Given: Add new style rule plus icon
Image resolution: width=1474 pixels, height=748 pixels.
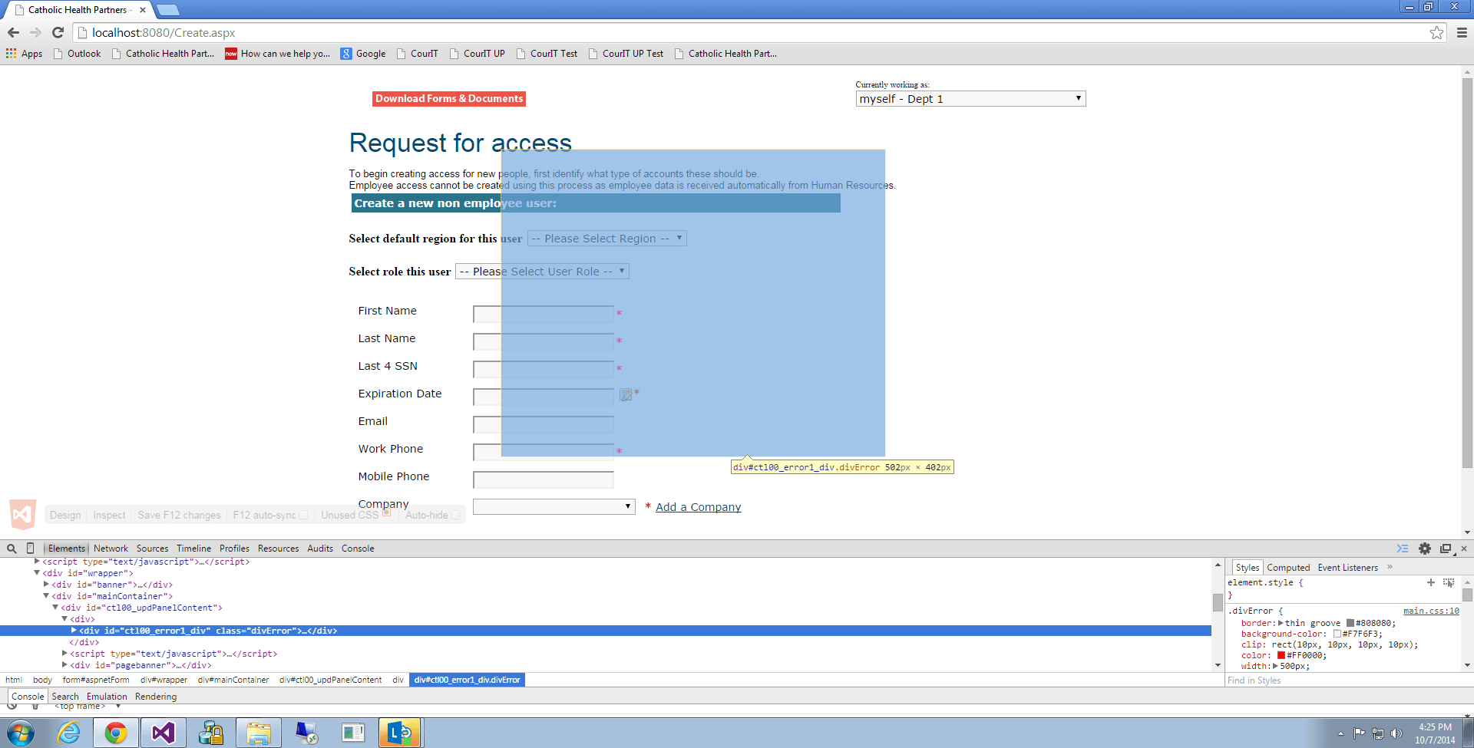Looking at the screenshot, I should 1431,583.
